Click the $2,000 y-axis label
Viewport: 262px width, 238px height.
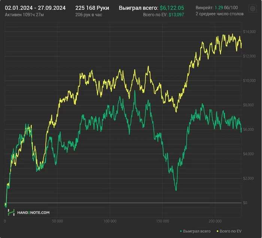tap(249, 178)
